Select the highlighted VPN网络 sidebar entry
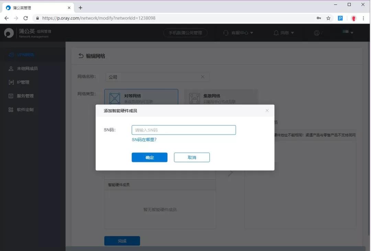 (x=26, y=55)
